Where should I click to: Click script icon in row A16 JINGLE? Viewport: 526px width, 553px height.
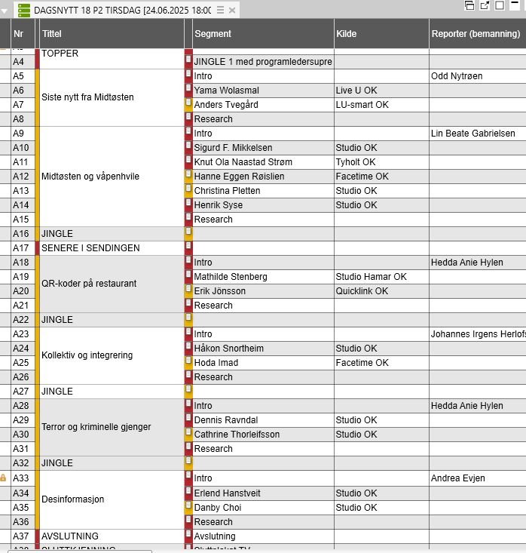pyautogui.click(x=188, y=232)
